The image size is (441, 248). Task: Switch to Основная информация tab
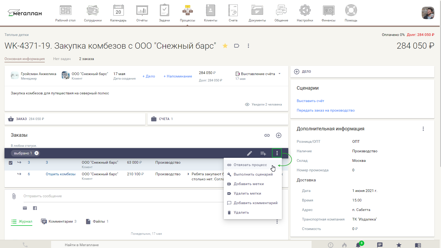click(25, 59)
